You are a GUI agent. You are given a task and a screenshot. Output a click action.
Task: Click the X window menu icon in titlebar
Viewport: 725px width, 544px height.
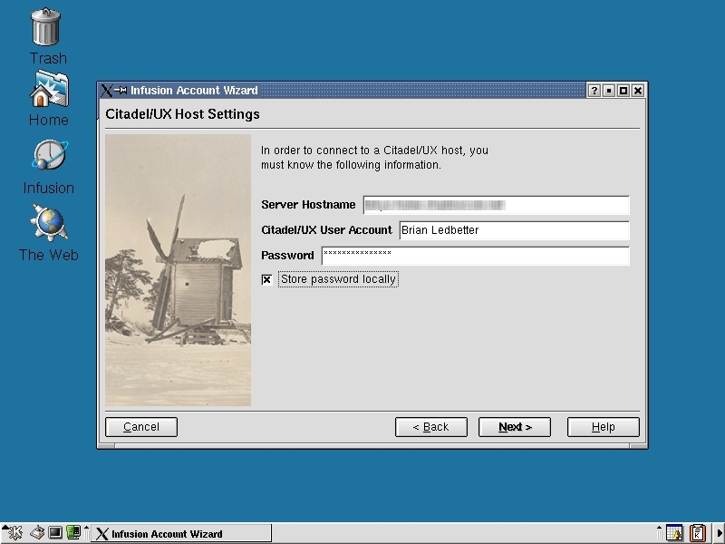point(106,90)
